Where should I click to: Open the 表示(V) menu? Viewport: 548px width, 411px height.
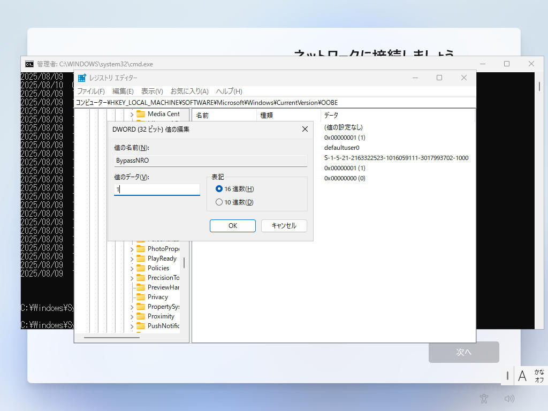[x=151, y=91]
